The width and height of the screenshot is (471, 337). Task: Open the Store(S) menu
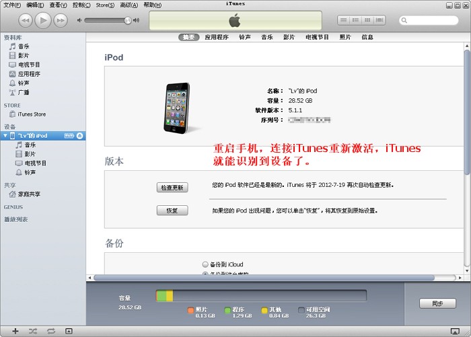click(105, 5)
